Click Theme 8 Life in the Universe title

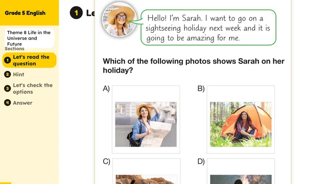coord(29,38)
